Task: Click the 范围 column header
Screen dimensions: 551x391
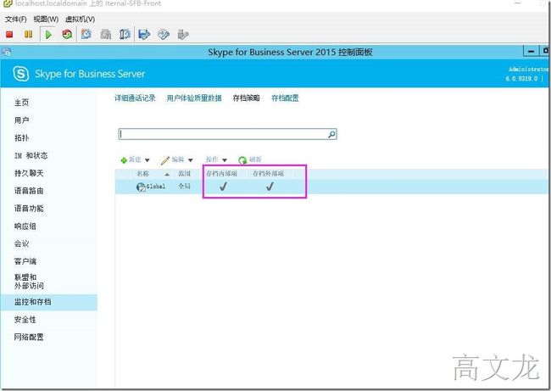Action: [184, 174]
